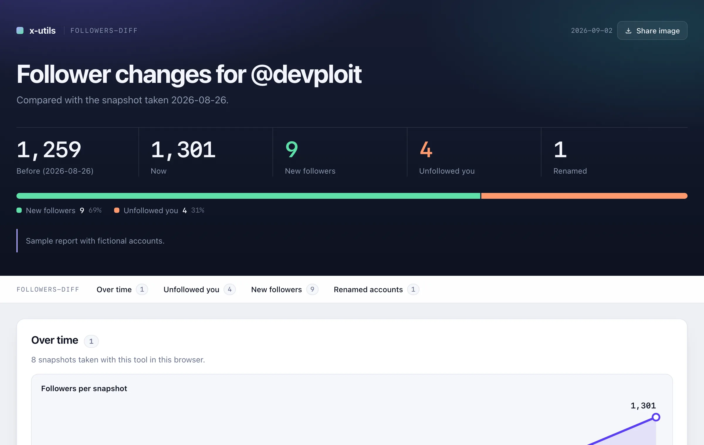Click the Followers per snapshot chart title

click(84, 388)
